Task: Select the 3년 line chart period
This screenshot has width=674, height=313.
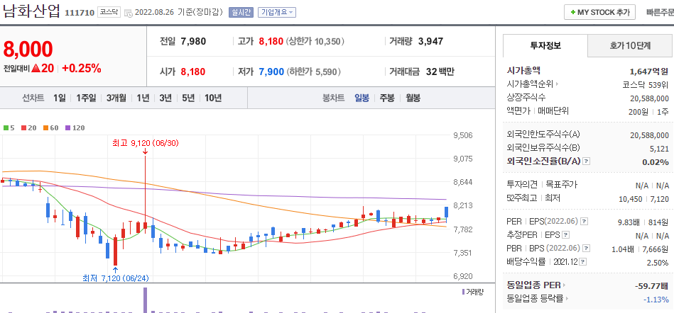Action: [x=165, y=98]
